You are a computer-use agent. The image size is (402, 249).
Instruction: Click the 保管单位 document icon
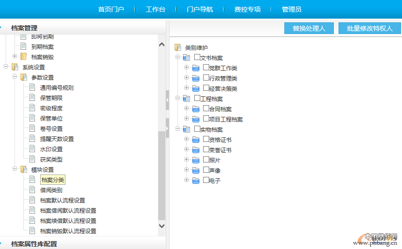[x=32, y=118]
